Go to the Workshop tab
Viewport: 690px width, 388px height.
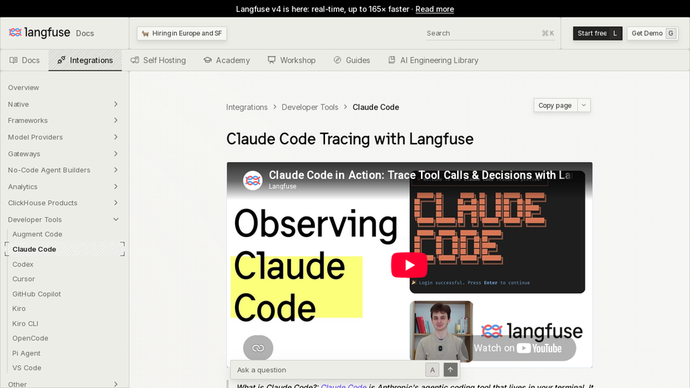[x=292, y=60]
